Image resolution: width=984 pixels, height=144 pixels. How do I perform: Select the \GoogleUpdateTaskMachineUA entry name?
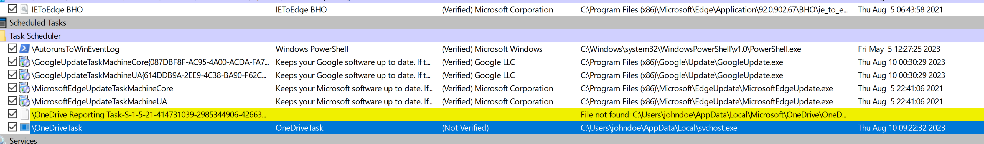pos(149,75)
